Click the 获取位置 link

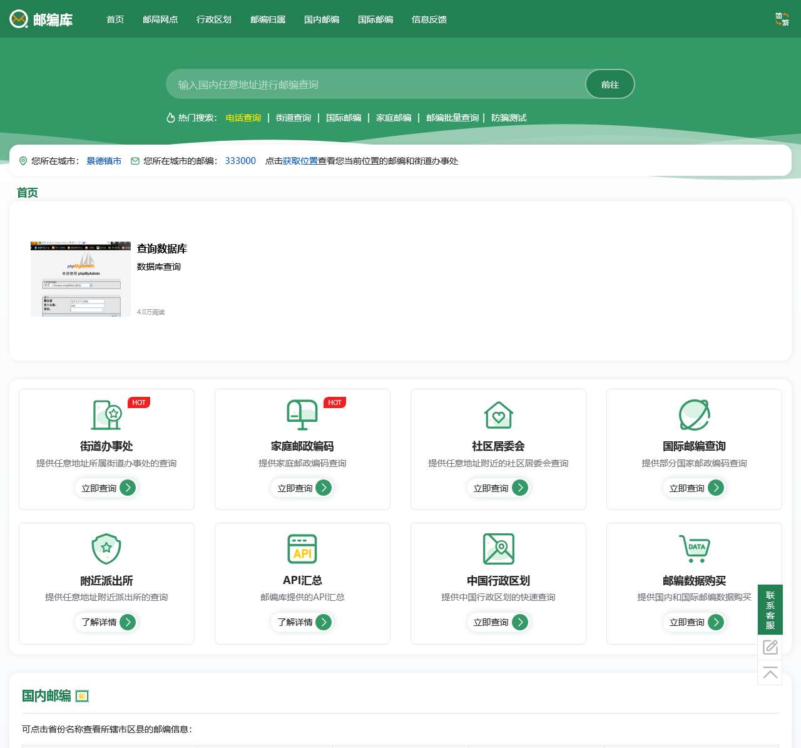[x=300, y=161]
